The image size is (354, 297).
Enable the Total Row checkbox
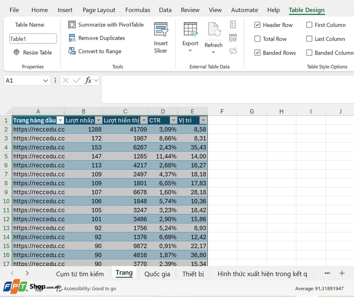point(258,39)
